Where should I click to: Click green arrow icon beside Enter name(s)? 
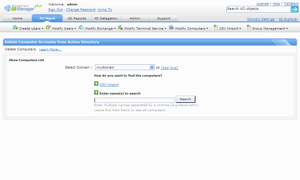(96, 92)
